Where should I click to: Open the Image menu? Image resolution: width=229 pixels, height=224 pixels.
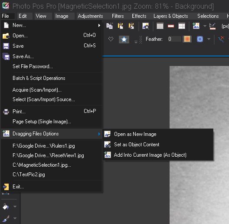(x=62, y=16)
